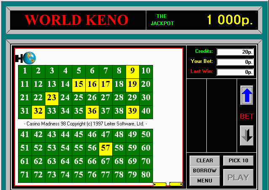
Task: Deselect highlighted number 36
Action: pyautogui.click(x=92, y=112)
